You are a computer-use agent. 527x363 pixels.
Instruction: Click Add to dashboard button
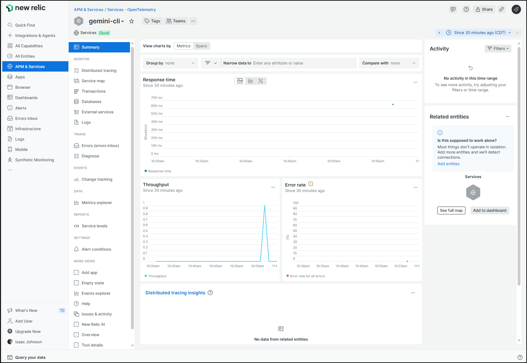[489, 210]
